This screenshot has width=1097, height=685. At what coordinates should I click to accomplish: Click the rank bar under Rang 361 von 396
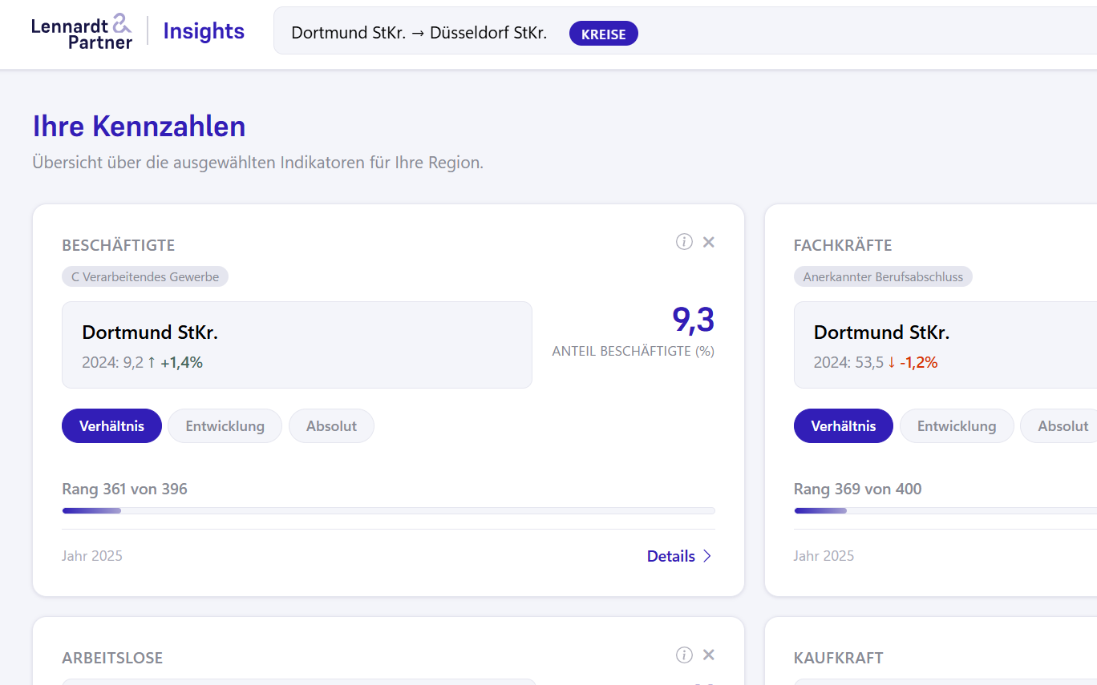tap(388, 510)
